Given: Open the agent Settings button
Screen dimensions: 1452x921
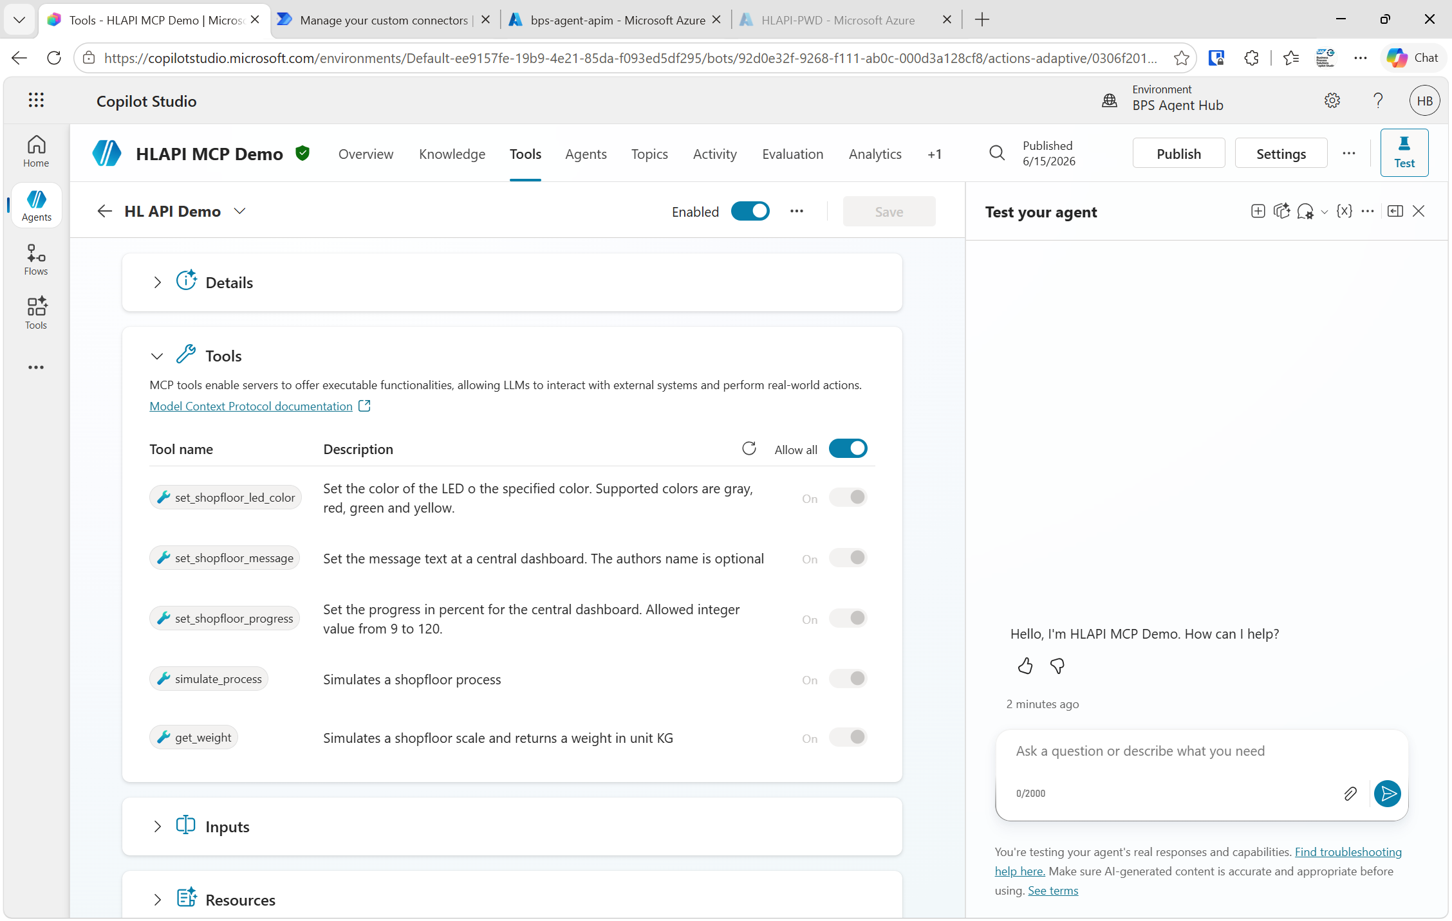Looking at the screenshot, I should coord(1281,153).
